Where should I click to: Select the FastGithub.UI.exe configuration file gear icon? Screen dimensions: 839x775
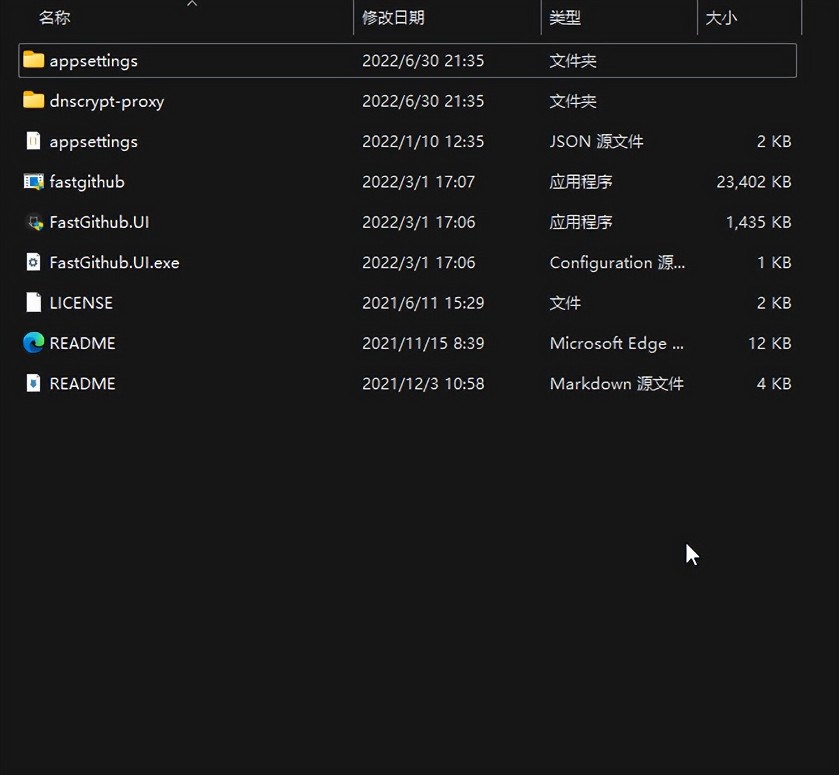pyautogui.click(x=33, y=262)
